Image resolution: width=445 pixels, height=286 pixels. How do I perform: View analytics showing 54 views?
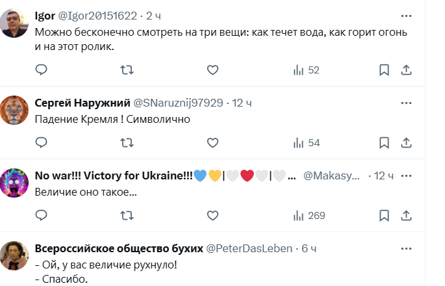pos(306,142)
